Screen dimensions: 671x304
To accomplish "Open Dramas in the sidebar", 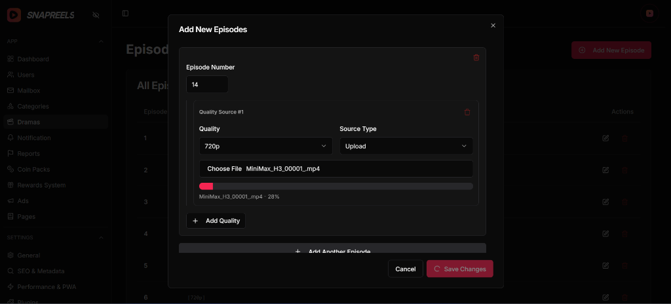I will coord(56,122).
